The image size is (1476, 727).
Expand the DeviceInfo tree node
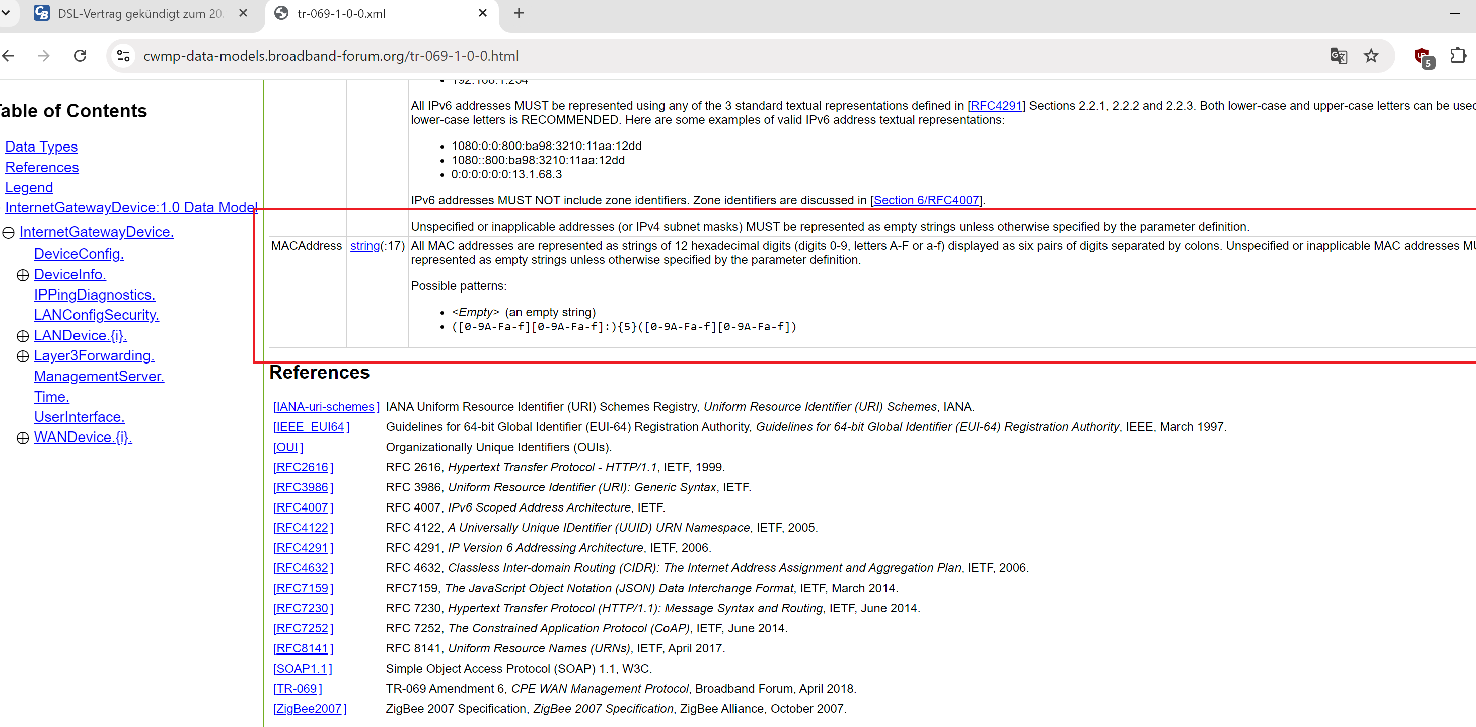click(x=23, y=275)
